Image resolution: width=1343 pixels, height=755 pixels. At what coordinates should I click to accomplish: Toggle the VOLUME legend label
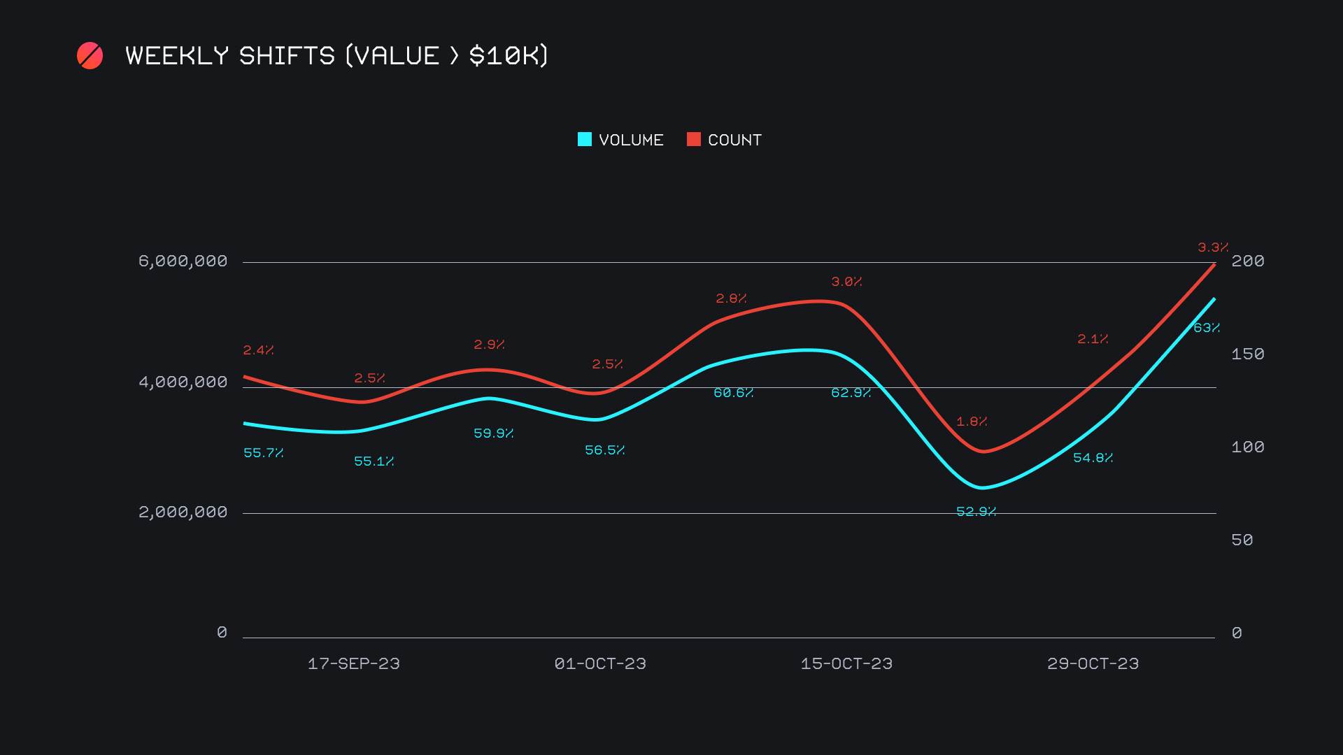(631, 141)
